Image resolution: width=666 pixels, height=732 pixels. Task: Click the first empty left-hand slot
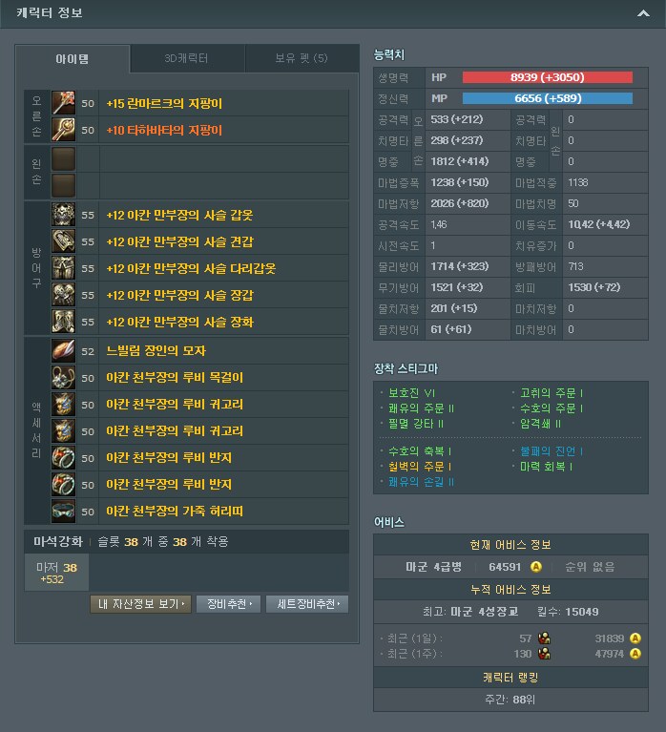[x=63, y=159]
